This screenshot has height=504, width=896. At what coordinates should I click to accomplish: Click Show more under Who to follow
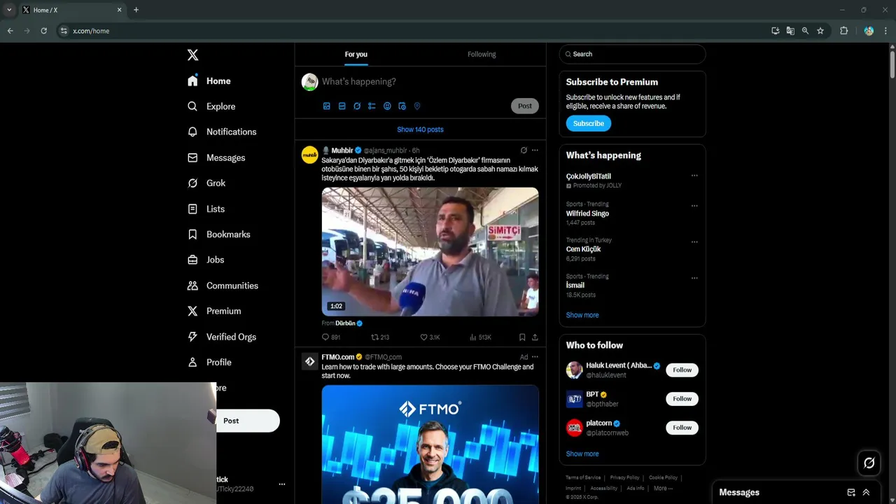coord(582,454)
